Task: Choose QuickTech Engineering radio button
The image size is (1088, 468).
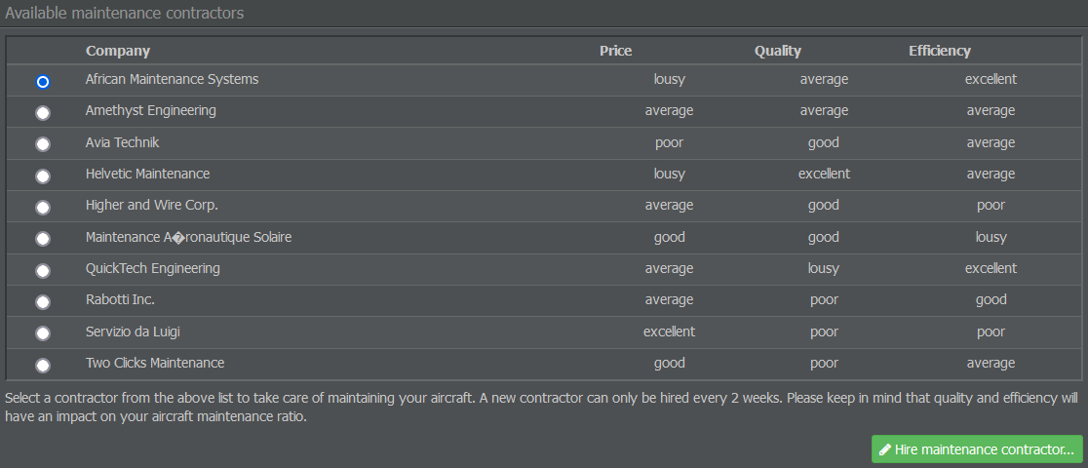Action: (x=43, y=270)
